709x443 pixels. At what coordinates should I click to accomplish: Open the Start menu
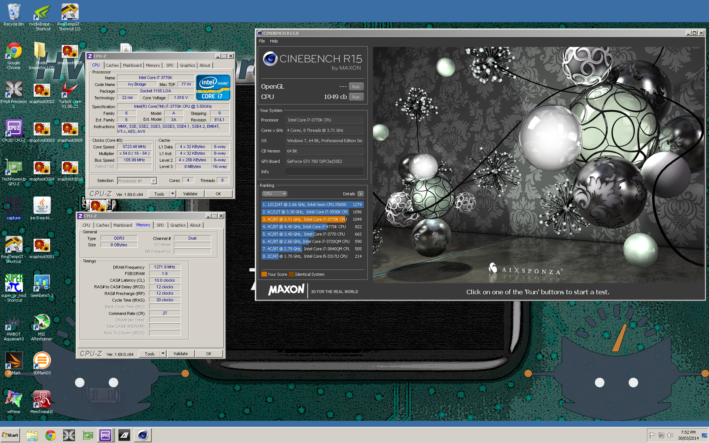(10, 435)
